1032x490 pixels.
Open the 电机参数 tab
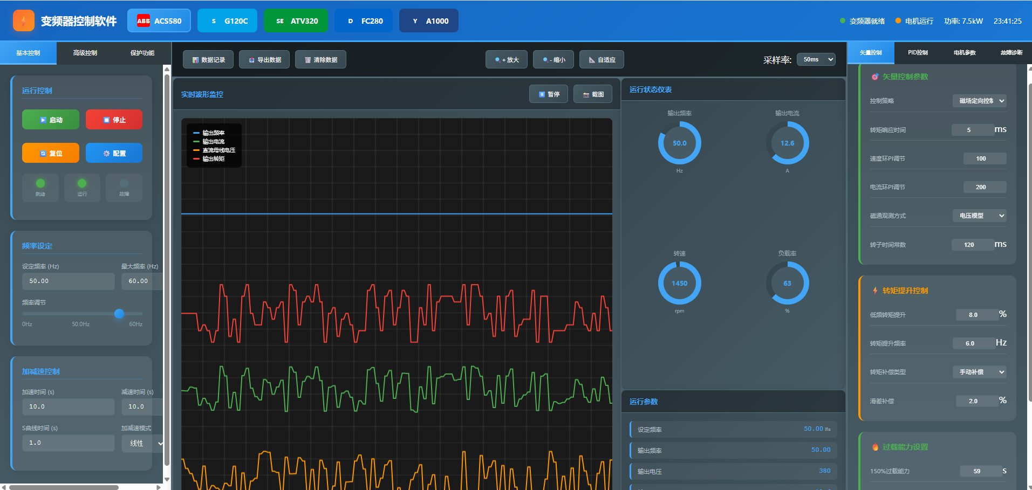pos(965,52)
